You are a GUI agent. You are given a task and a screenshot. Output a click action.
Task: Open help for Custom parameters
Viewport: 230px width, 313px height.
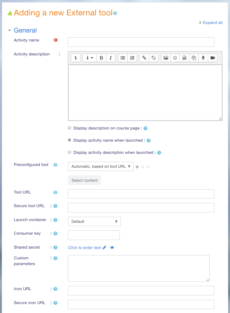(55, 258)
